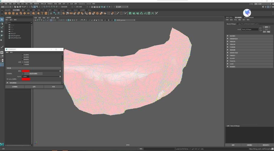Click the mesh name field showing Rock_01Shape
The image size is (274, 151).
point(250,29)
